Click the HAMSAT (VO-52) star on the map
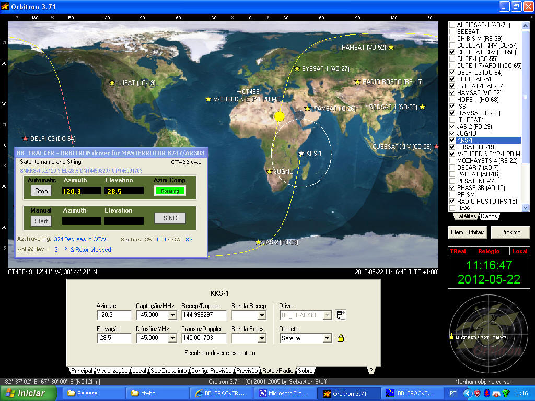 coord(391,48)
